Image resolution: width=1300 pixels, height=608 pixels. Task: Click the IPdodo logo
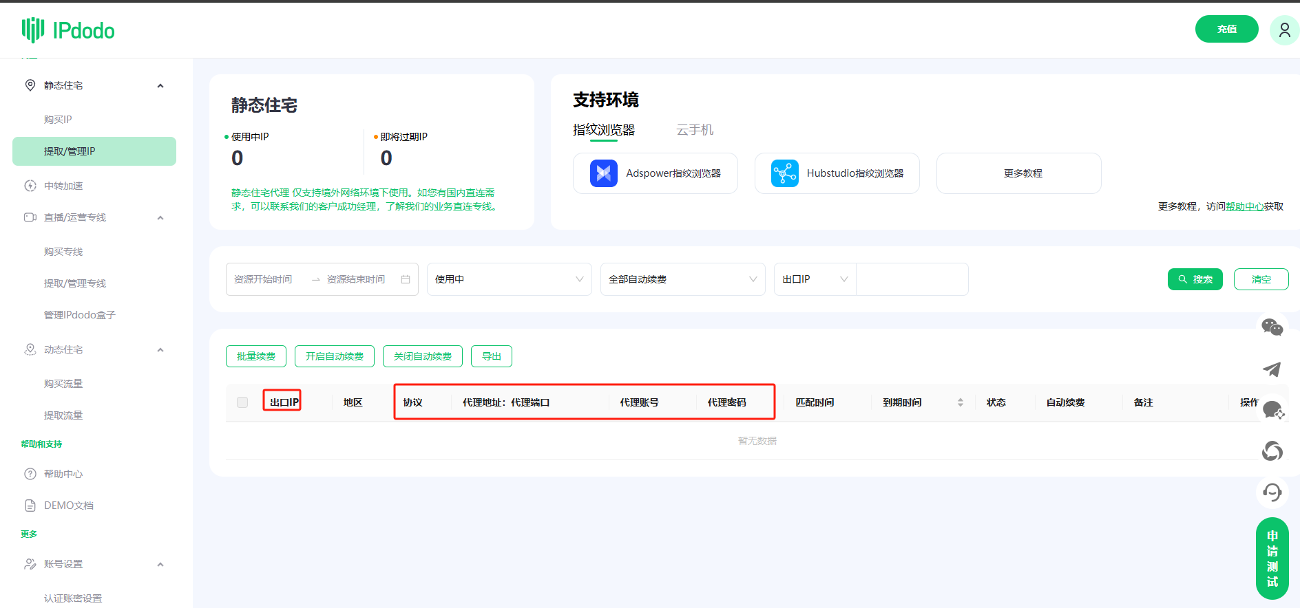(68, 30)
